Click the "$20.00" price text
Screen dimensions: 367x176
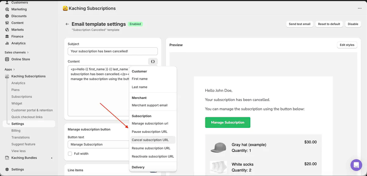pos(310,164)
